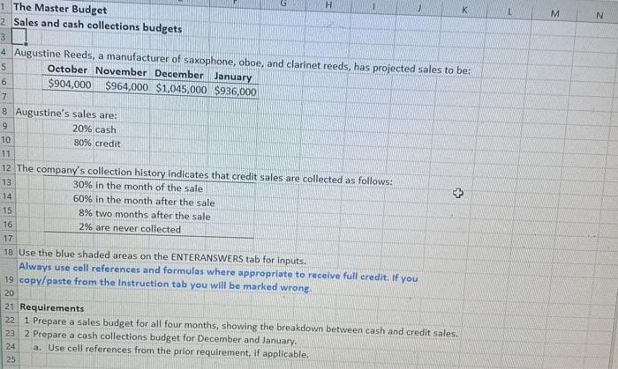Screen dimensions: 618x369
Task: Select row 20 header
Action: pyautogui.click(x=9, y=292)
